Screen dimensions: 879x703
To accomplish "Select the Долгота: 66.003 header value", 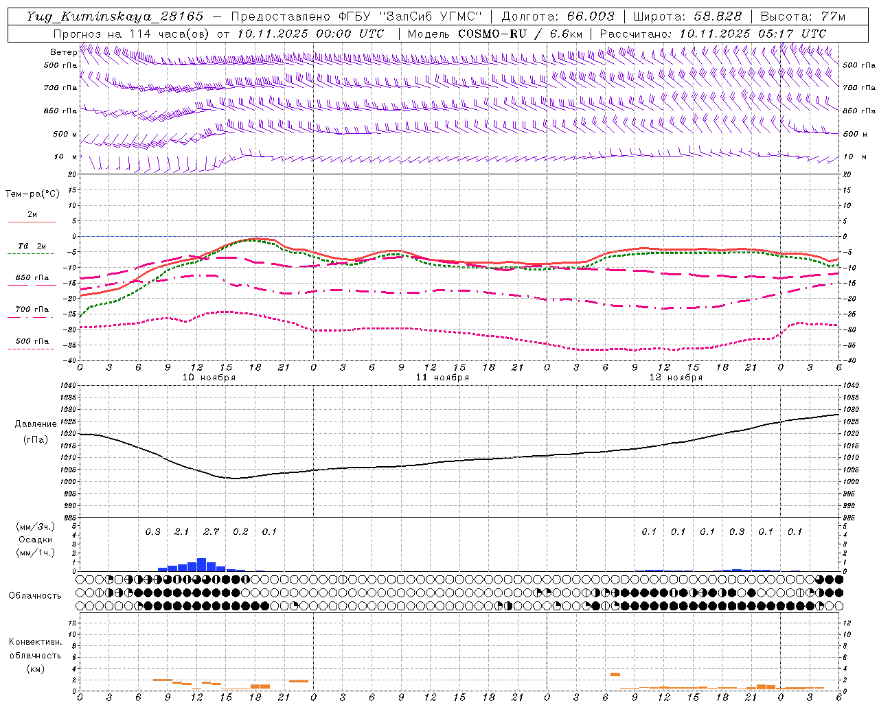I will [558, 16].
